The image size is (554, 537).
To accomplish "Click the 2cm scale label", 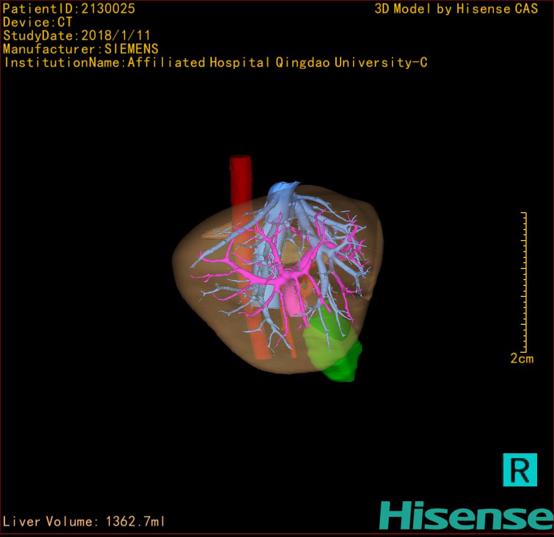I will (x=521, y=359).
